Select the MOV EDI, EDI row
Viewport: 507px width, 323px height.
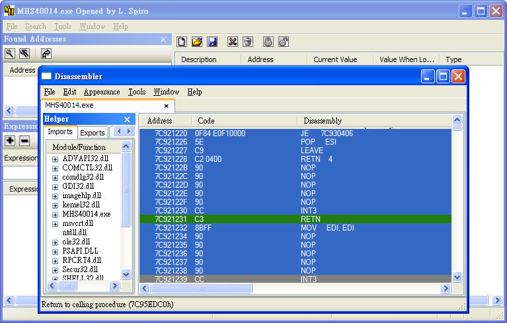295,228
